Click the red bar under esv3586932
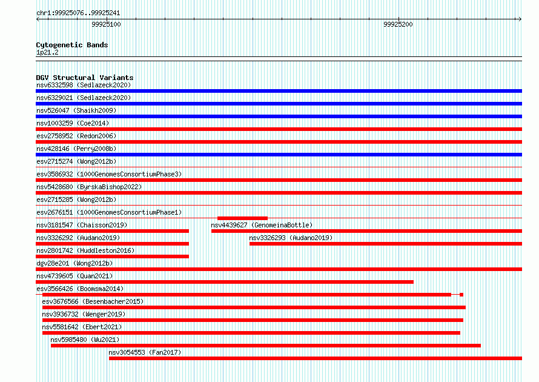This screenshot has width=539, height=382. tap(279, 180)
